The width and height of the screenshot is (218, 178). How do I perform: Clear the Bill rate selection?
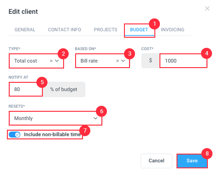[118, 61]
